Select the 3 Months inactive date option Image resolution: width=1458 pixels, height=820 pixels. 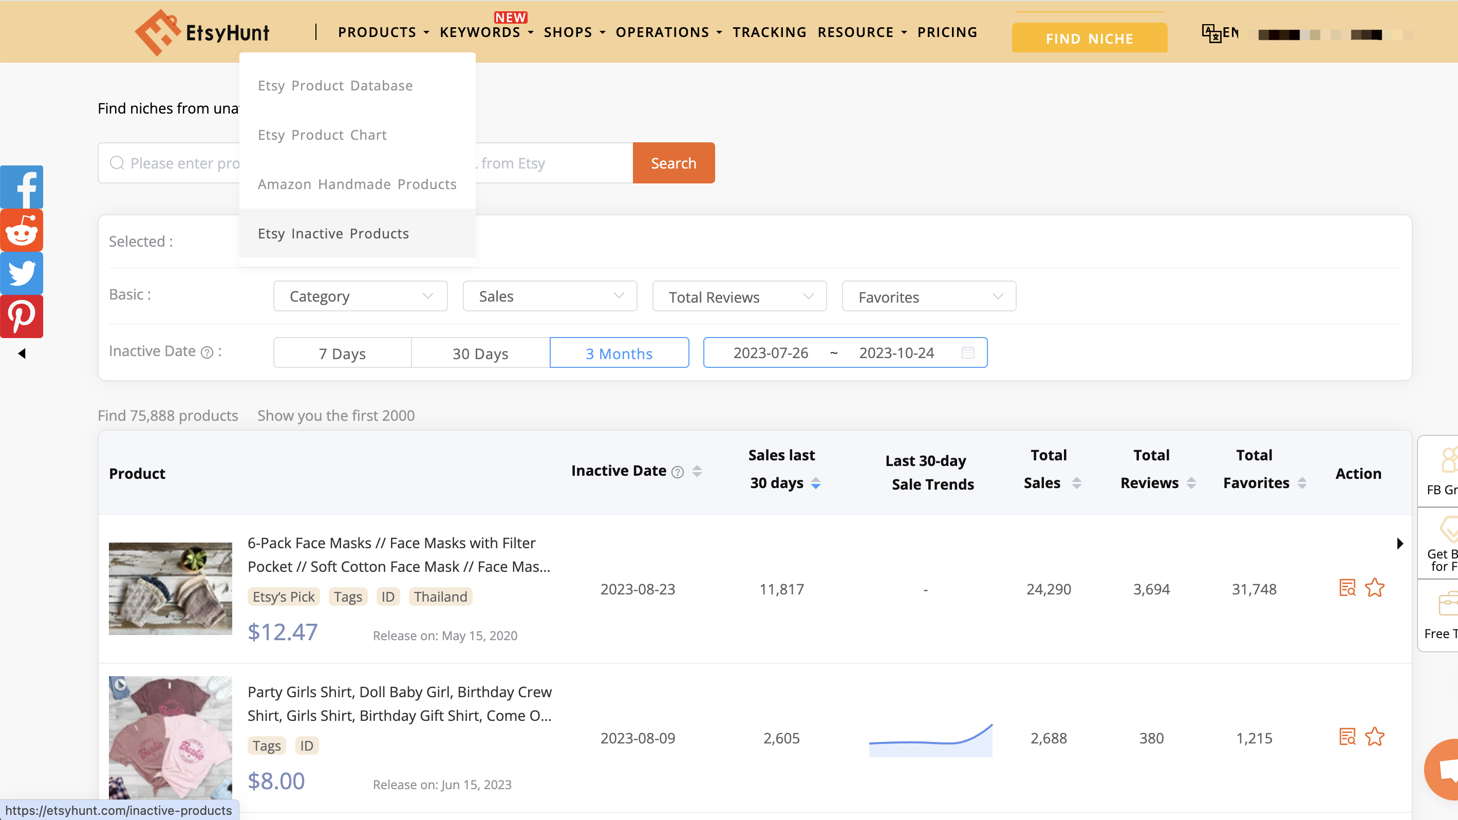point(619,353)
